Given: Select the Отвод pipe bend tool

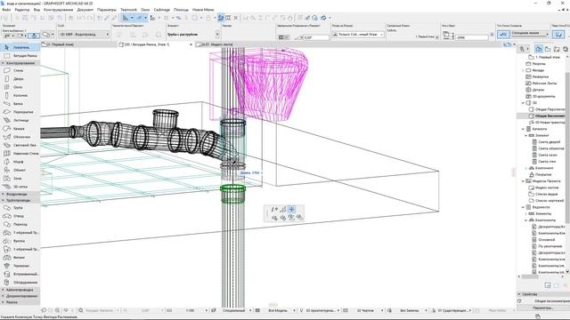Looking at the screenshot, I should 20,216.
